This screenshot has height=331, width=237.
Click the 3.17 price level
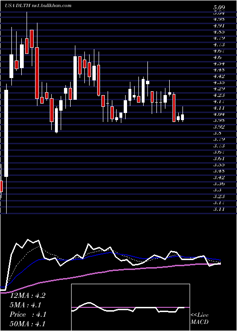point(219,203)
